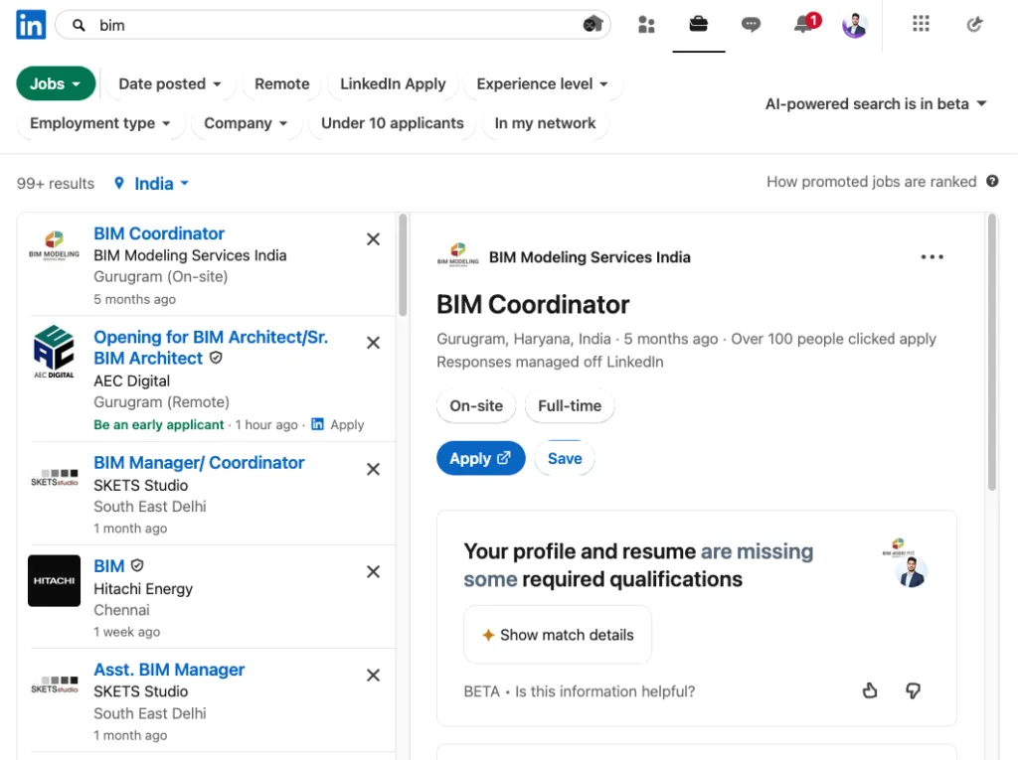
Task: Open the My Network people icon
Action: (646, 25)
